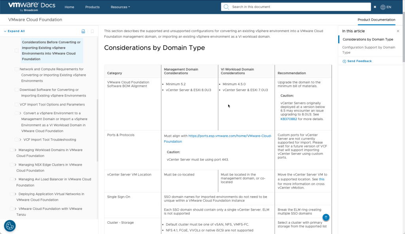The height and width of the screenshot is (234, 405).
Task: Open the Products menu
Action: [x=92, y=7]
